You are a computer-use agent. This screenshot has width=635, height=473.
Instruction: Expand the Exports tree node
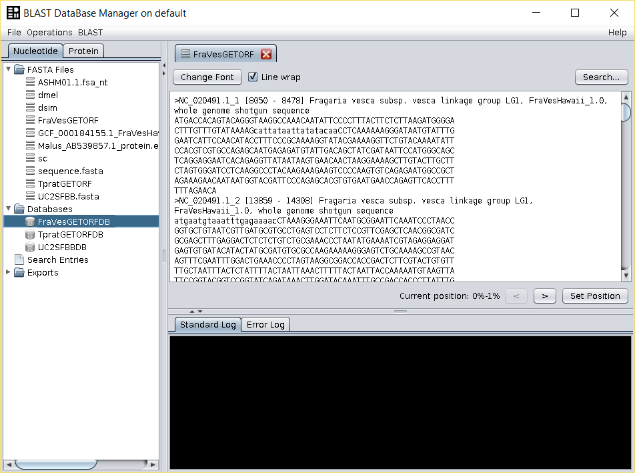tap(8, 272)
